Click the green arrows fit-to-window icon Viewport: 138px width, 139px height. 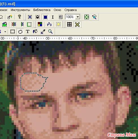[x=87, y=17]
